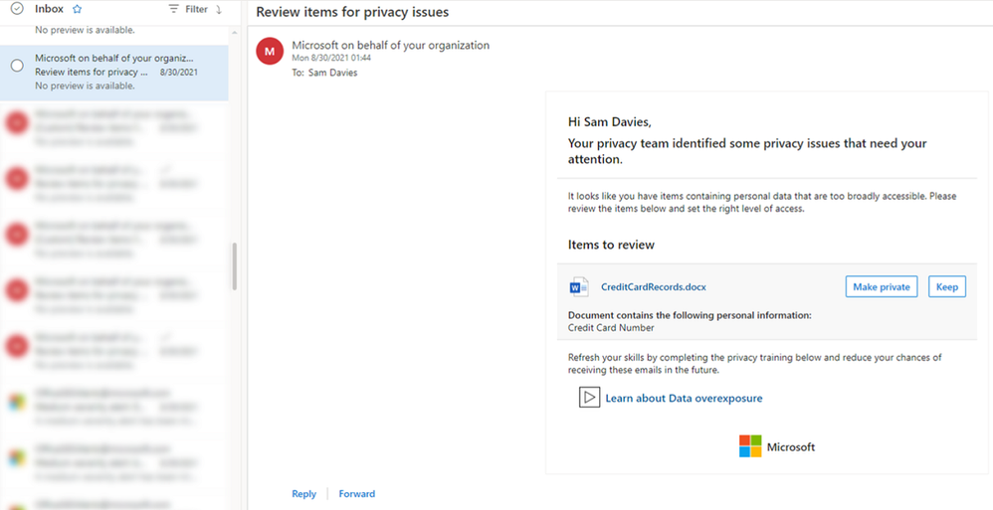Click the first blurred multicolor Office sender icon
The height and width of the screenshot is (510, 993).
[x=17, y=401]
